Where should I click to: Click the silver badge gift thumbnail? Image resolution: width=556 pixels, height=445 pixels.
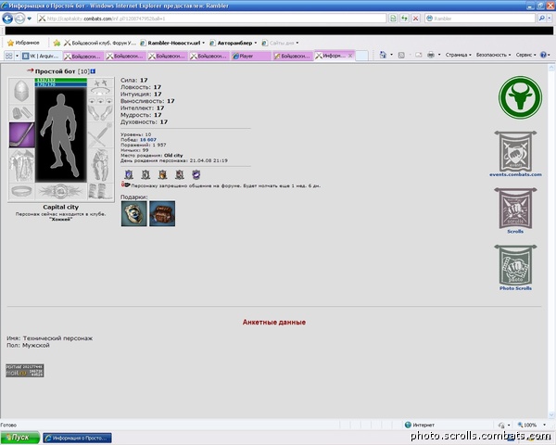pos(134,213)
